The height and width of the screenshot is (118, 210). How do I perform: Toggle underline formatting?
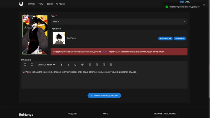pos(75,65)
